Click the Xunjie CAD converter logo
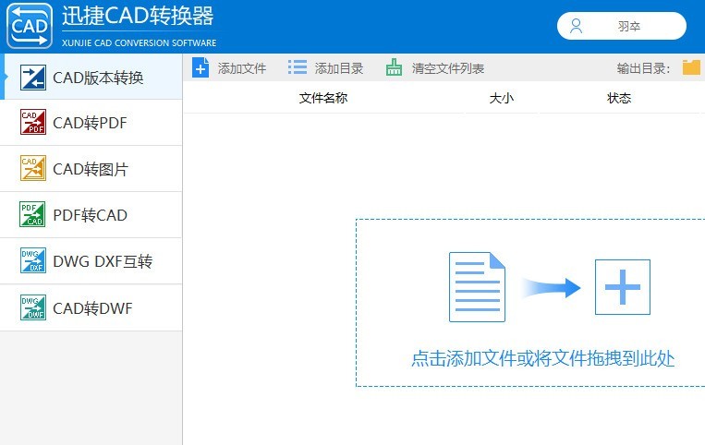Image resolution: width=705 pixels, height=445 pixels. (x=30, y=26)
